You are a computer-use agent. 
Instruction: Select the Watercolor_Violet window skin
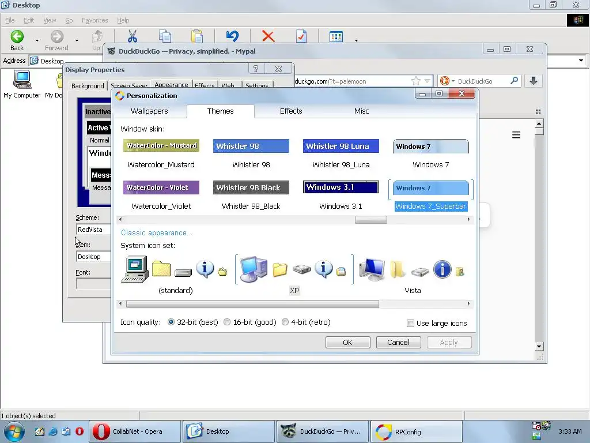pyautogui.click(x=161, y=196)
